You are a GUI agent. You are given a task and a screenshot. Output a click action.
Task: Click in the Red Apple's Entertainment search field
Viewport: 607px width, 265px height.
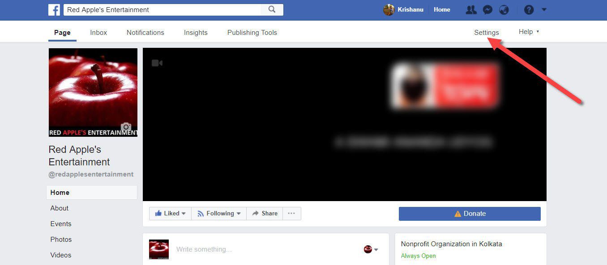point(162,9)
